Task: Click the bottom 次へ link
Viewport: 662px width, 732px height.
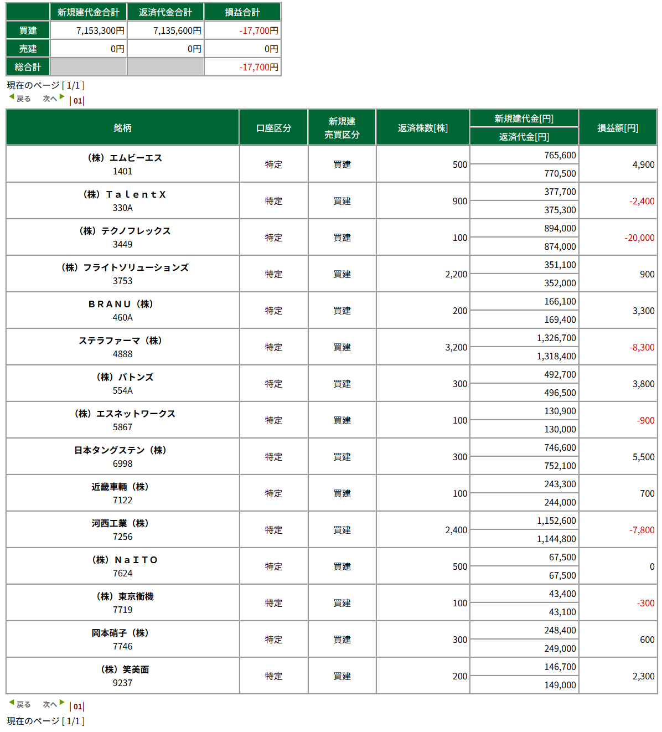Action: (50, 705)
